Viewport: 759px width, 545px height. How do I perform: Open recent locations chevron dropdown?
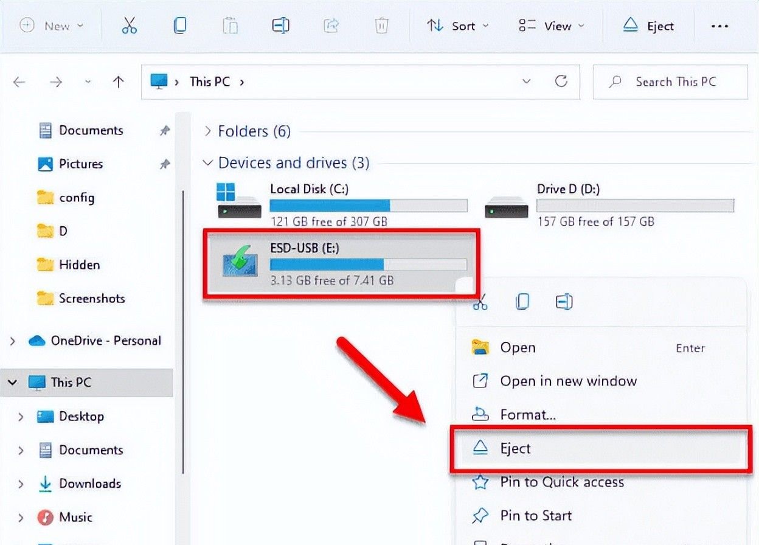88,82
